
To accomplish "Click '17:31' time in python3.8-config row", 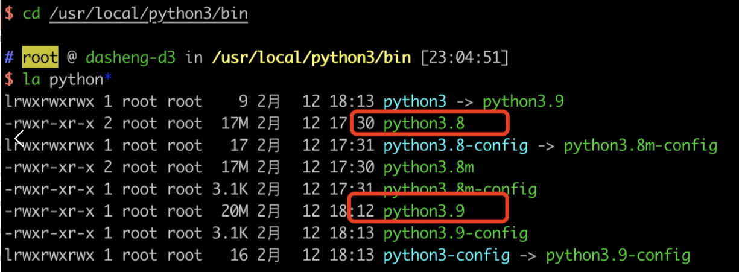I will pos(352,145).
